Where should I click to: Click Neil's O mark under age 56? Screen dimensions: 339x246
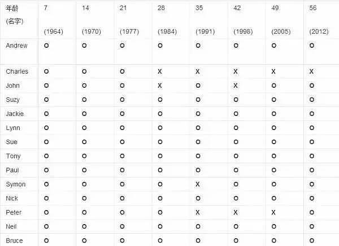pyautogui.click(x=312, y=226)
